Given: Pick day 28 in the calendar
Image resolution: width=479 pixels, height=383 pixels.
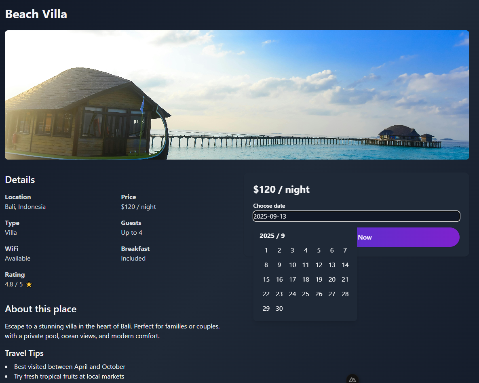Looking at the screenshot, I should [x=345, y=294].
